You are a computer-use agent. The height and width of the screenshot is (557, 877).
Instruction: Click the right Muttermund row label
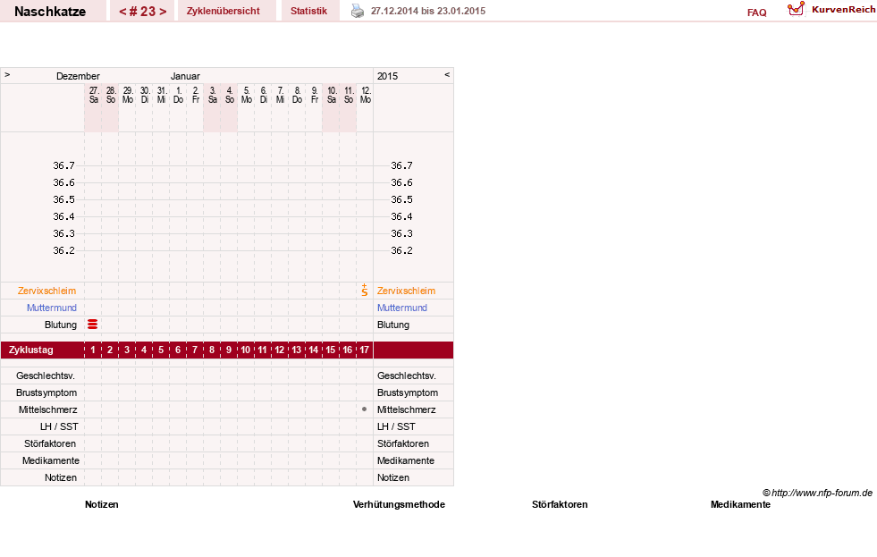tap(402, 308)
